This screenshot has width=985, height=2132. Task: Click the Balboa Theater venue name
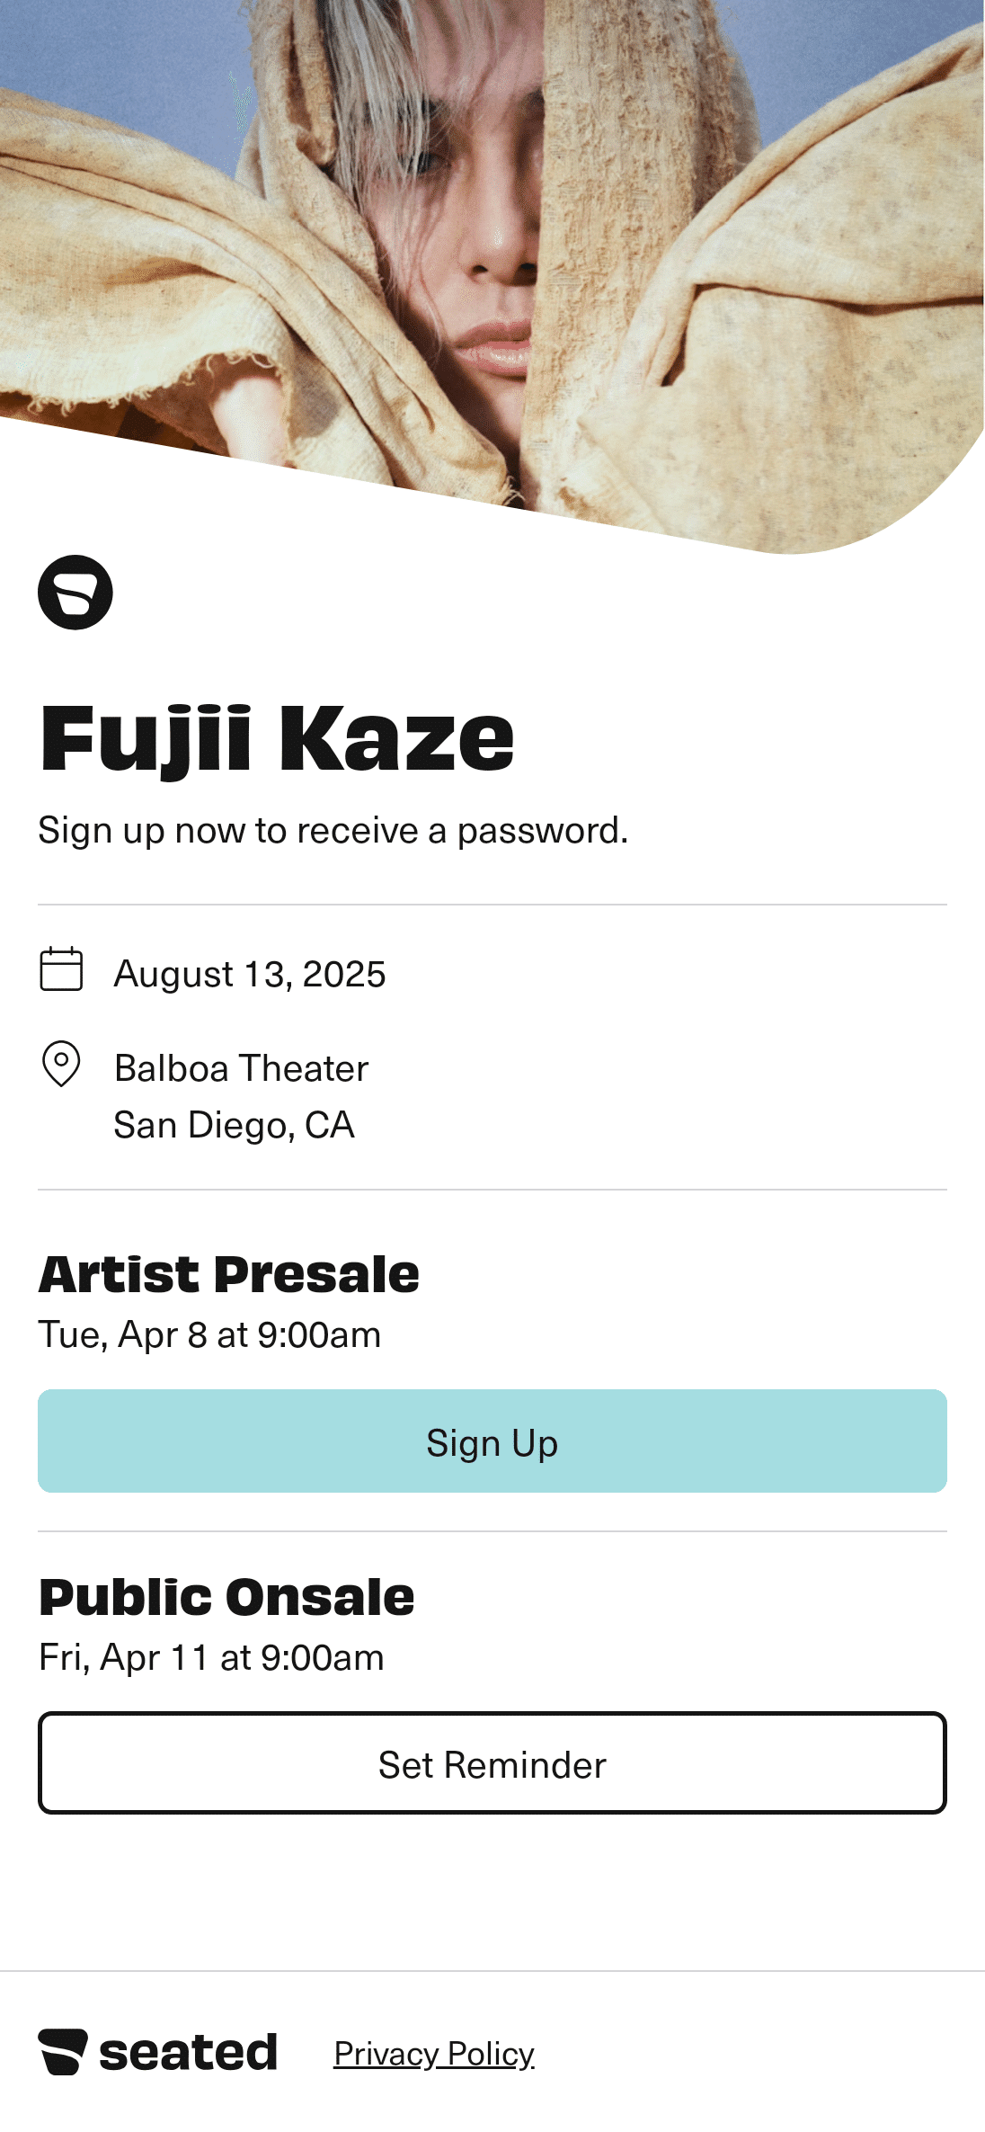tap(240, 1068)
